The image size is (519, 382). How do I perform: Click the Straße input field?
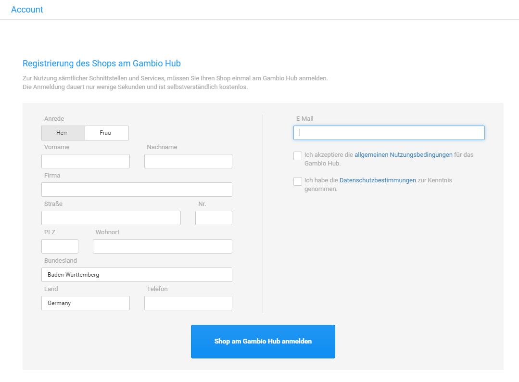coord(111,217)
